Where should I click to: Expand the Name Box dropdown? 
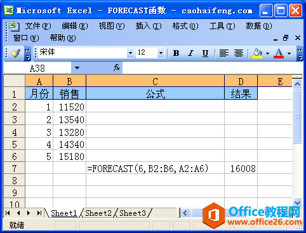77,68
